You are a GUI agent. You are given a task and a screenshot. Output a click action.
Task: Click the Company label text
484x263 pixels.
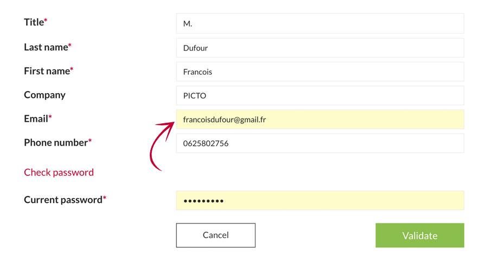click(44, 95)
